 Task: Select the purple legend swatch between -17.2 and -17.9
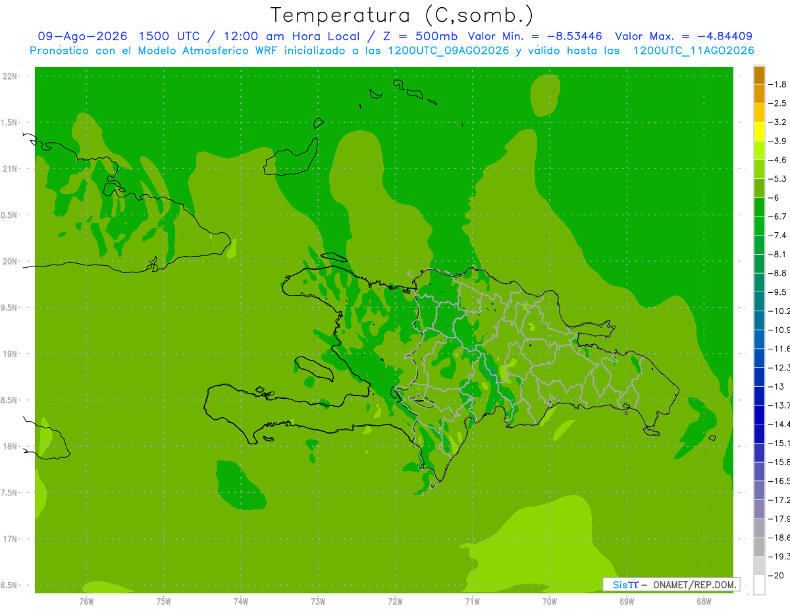pos(759,509)
